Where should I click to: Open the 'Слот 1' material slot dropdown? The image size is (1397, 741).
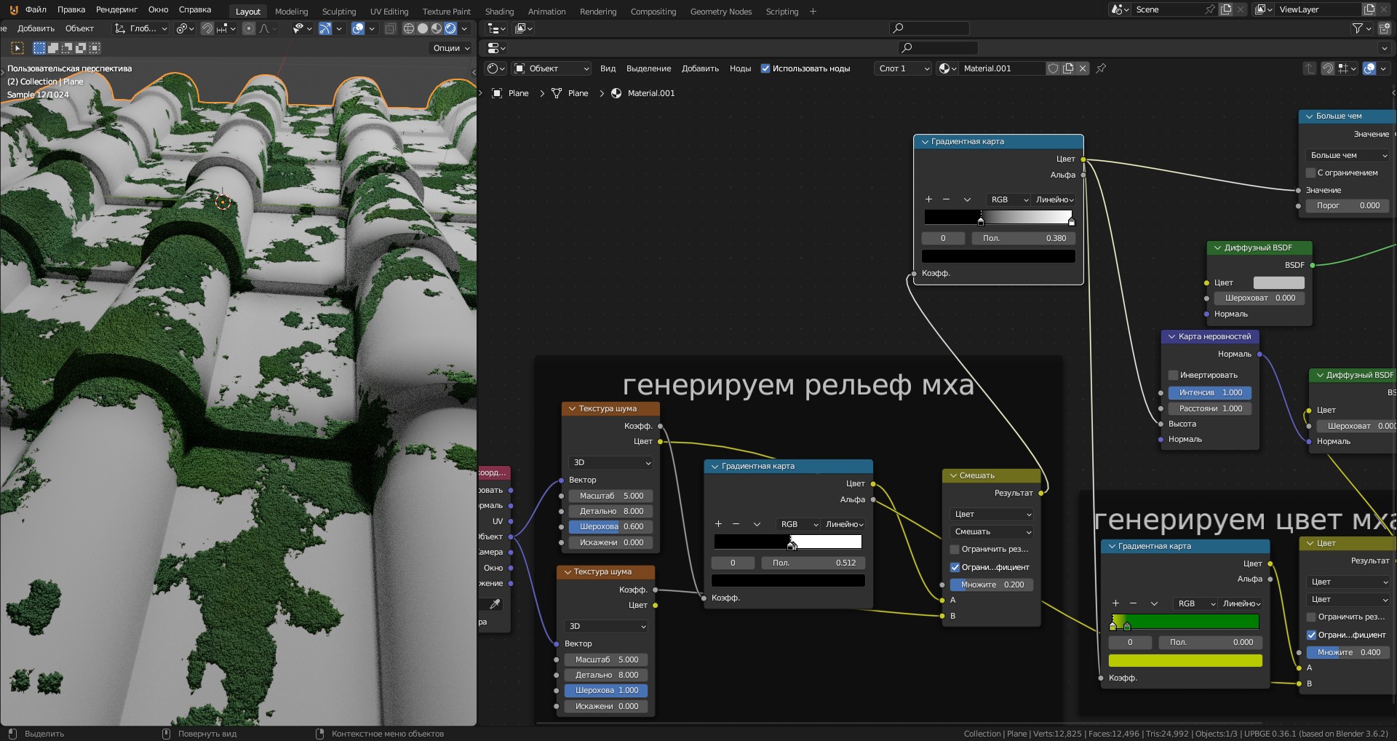point(904,68)
